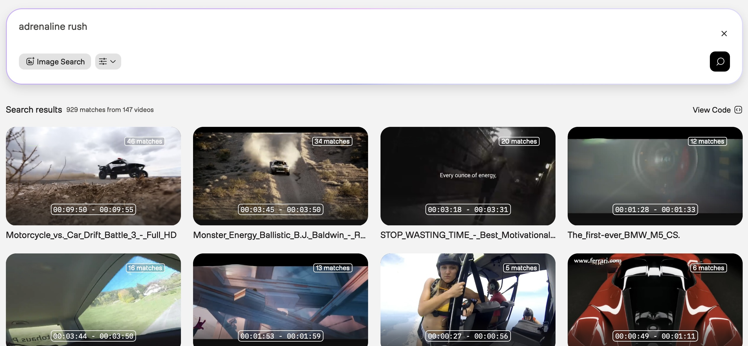Image resolution: width=748 pixels, height=346 pixels.
Task: Click the black search submit icon
Action: 720,62
